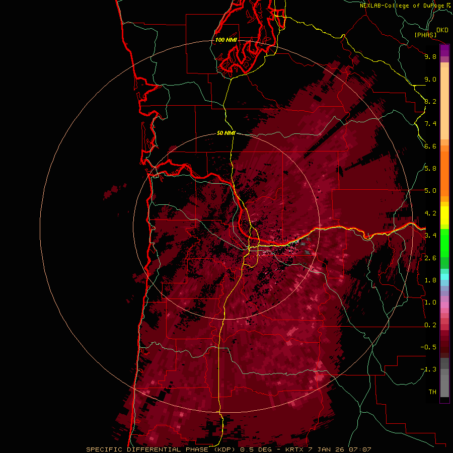Click the DKD label above the legend

click(442, 30)
